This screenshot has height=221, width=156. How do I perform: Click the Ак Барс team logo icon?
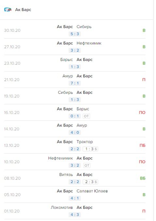click(x=8, y=9)
